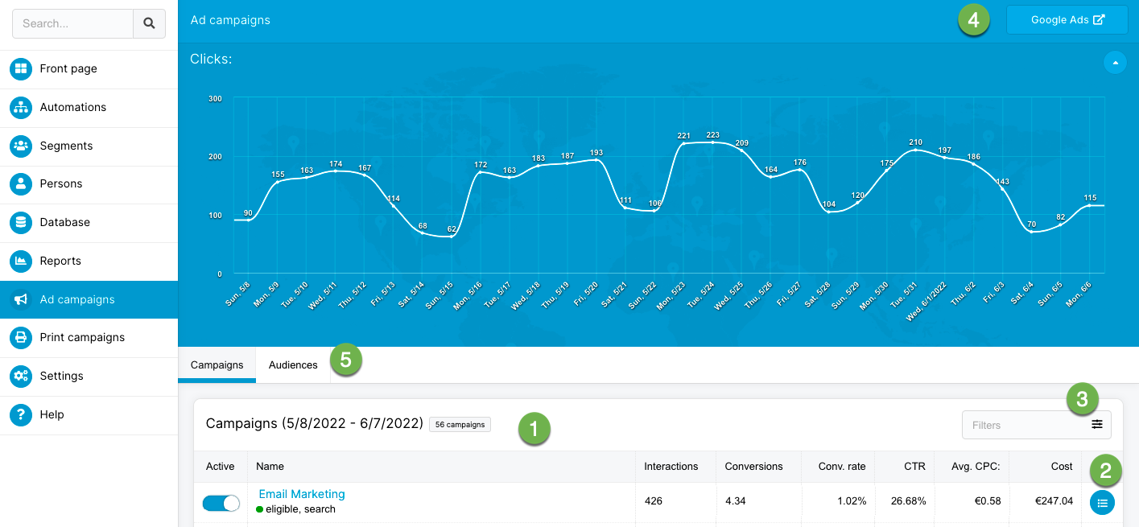This screenshot has width=1139, height=527.
Task: Click the Help question mark icon
Action: pos(21,414)
